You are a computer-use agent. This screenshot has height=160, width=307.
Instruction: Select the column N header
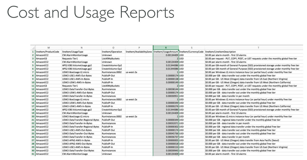[x=81, y=47]
